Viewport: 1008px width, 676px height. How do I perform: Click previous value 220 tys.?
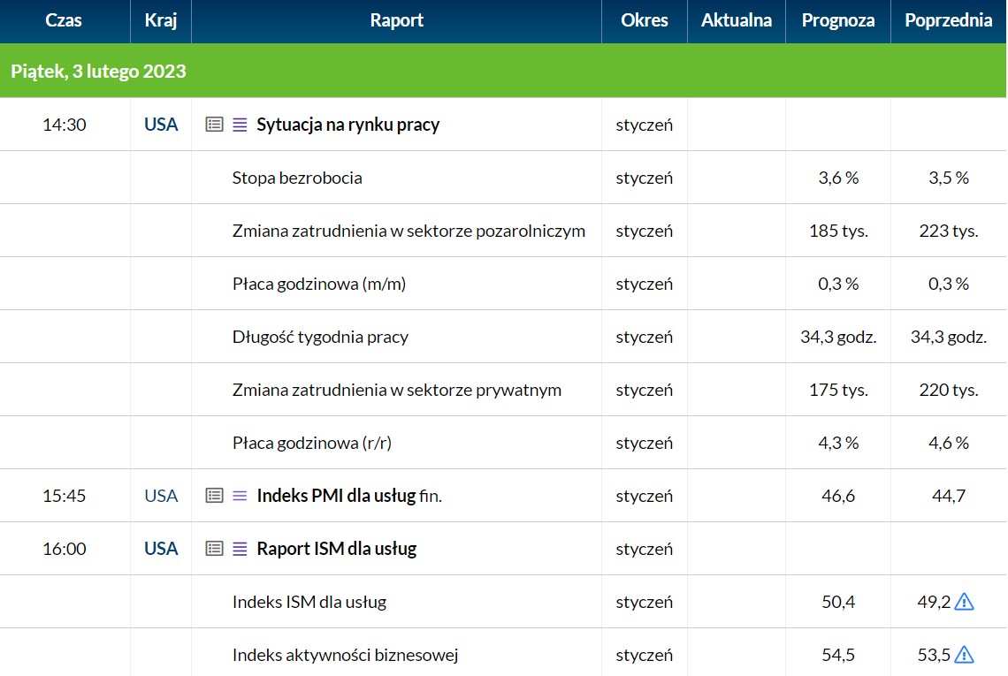948,390
